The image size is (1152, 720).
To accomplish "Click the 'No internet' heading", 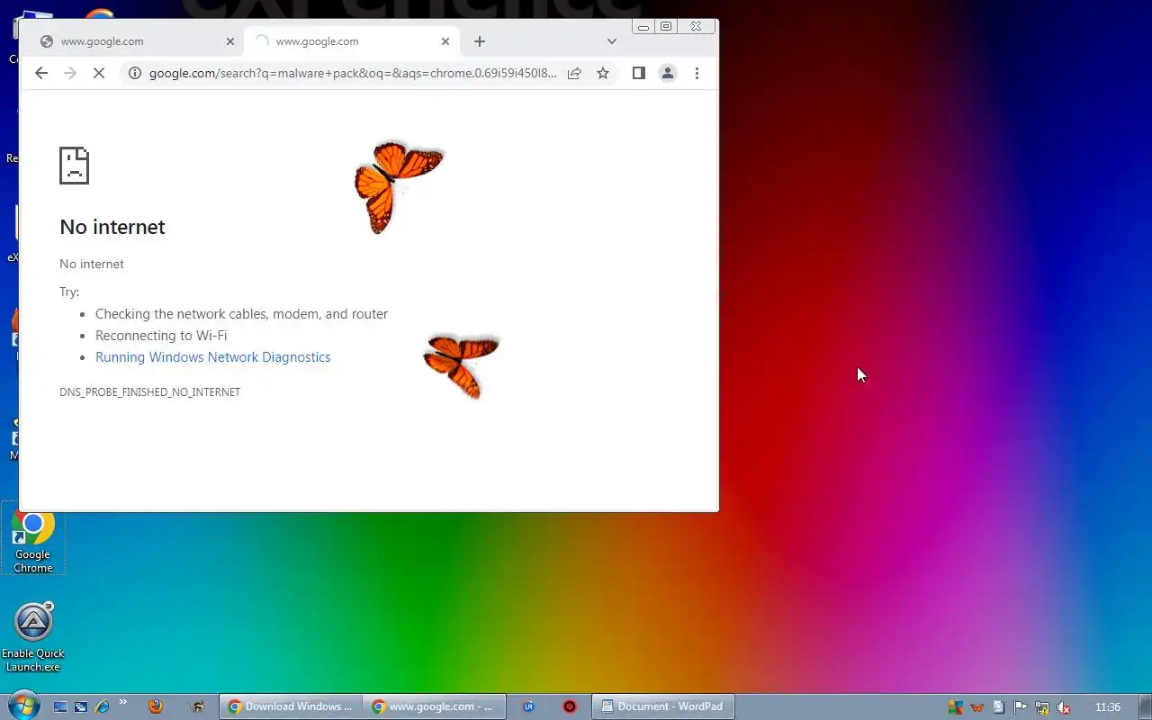I will click(112, 227).
